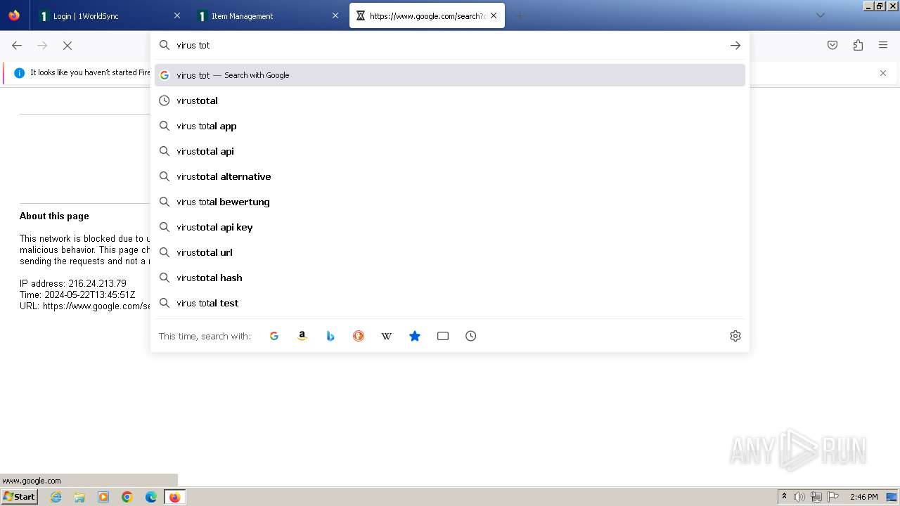
Task: Open a new tab with plus button
Action: tap(520, 15)
